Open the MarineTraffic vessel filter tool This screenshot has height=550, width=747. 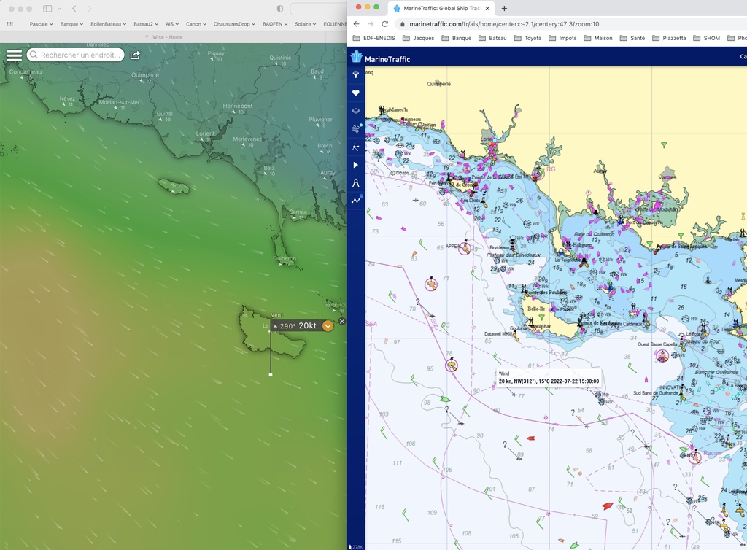coord(355,75)
